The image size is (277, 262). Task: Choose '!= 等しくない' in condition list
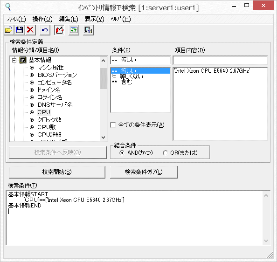[x=140, y=76]
